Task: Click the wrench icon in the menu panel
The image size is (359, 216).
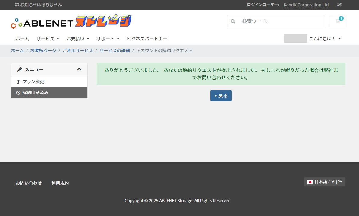Action: [x=20, y=70]
